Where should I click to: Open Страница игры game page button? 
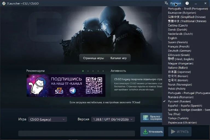coord(94,58)
